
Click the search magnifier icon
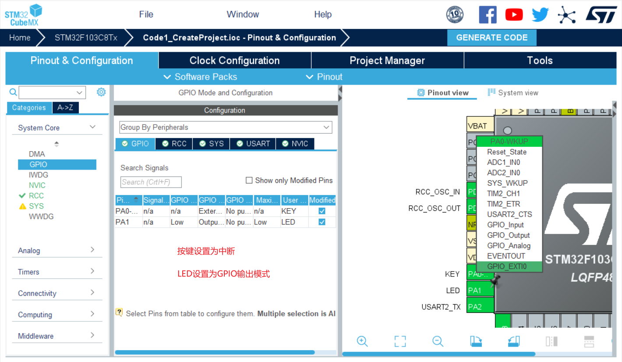(13, 92)
